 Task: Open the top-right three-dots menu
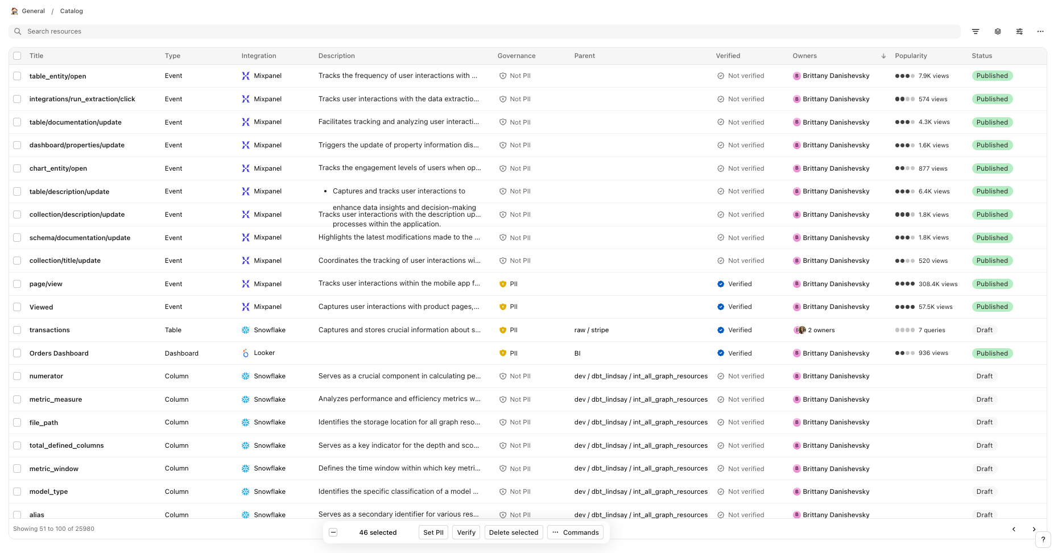tap(1040, 32)
